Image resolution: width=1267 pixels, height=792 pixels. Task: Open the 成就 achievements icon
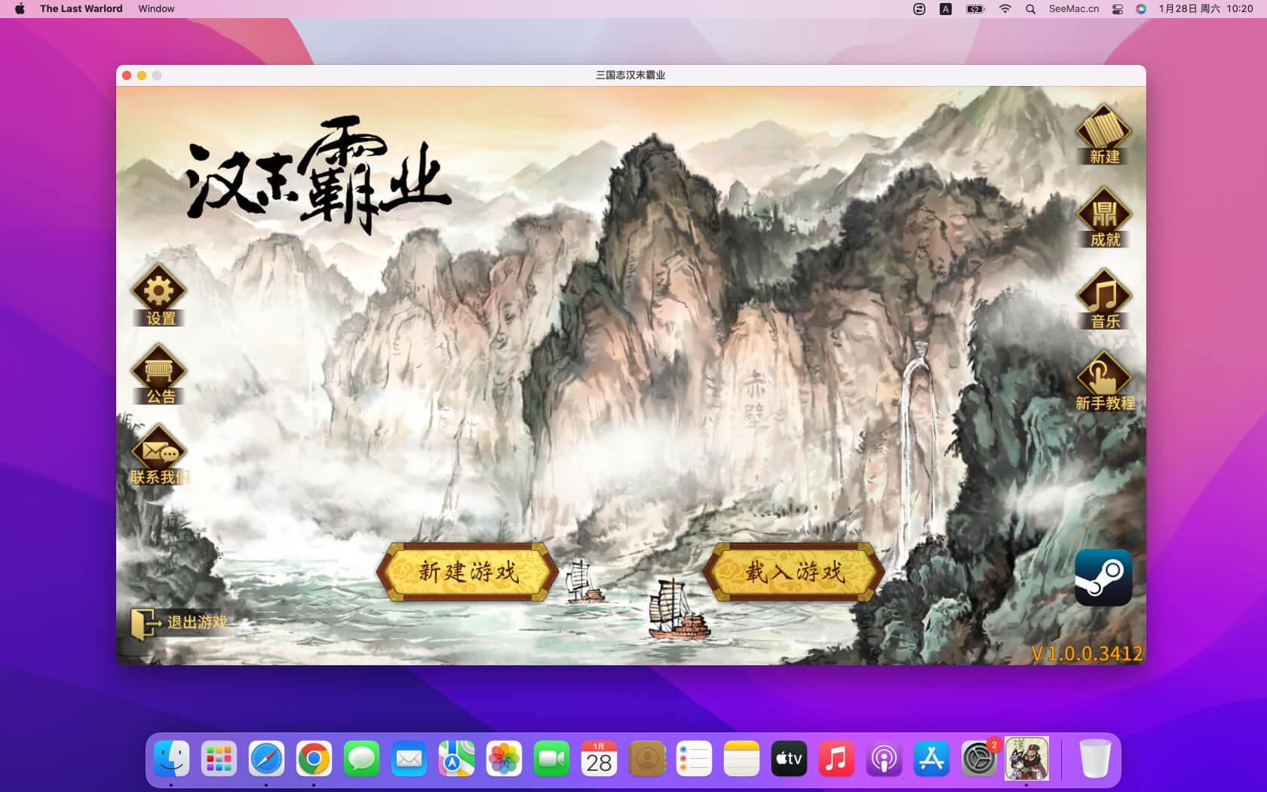coord(1103,217)
